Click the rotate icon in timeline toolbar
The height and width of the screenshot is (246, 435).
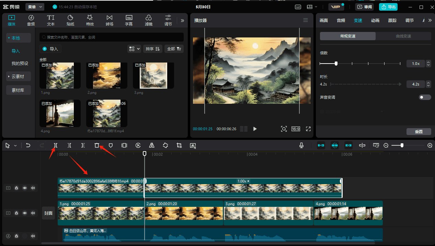point(165,145)
